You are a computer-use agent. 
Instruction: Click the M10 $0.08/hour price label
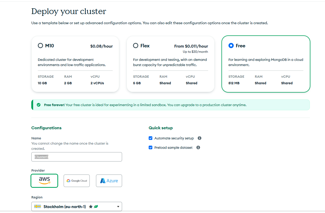pyautogui.click(x=101, y=46)
